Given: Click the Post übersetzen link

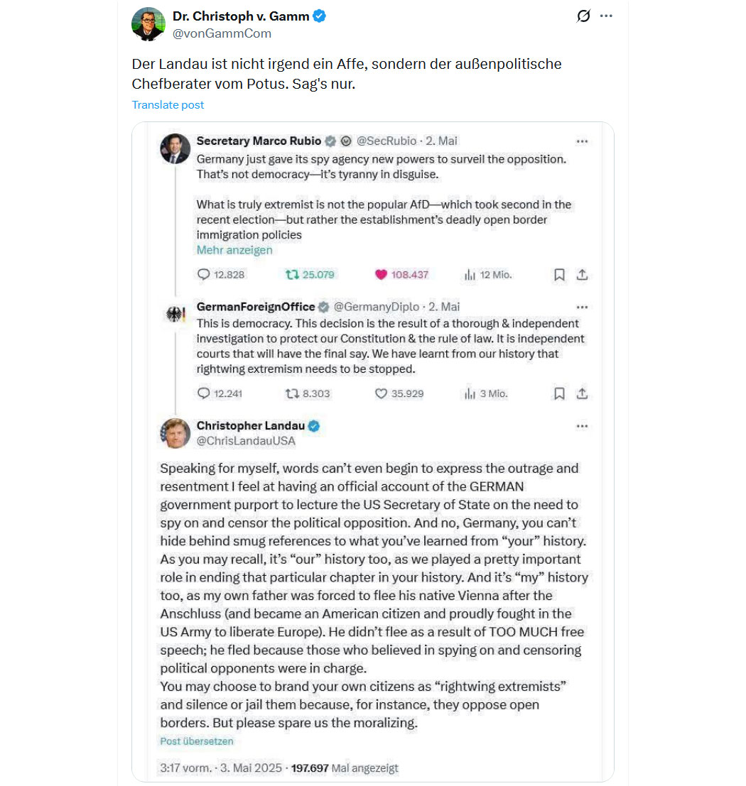Looking at the screenshot, I should point(197,741).
